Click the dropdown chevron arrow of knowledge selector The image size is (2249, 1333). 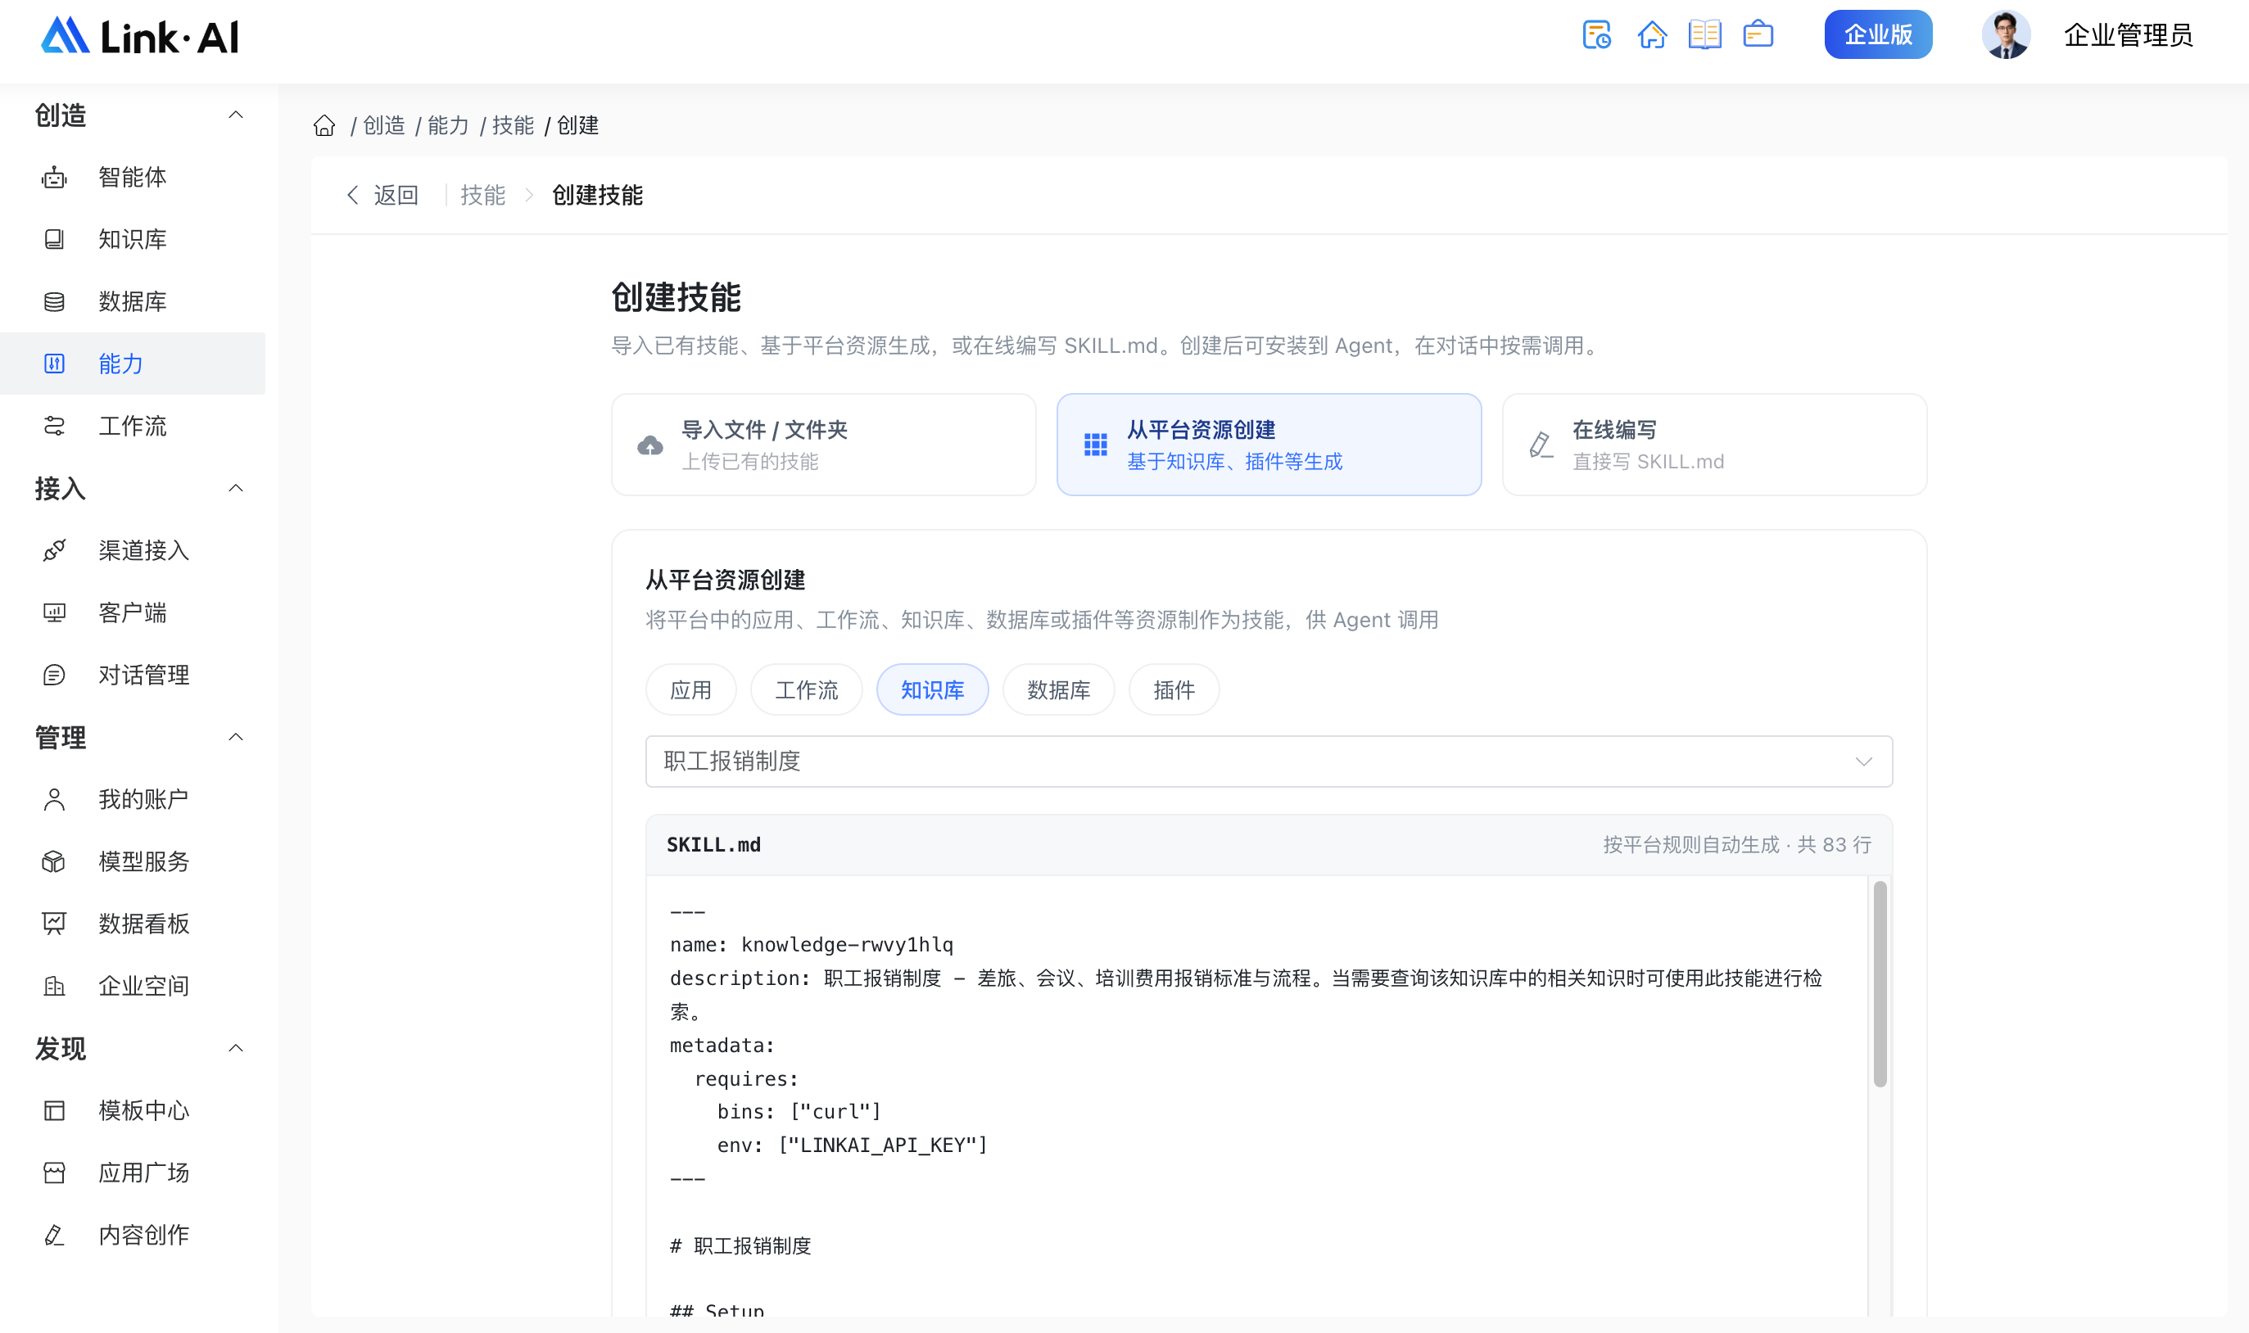pos(1863,761)
